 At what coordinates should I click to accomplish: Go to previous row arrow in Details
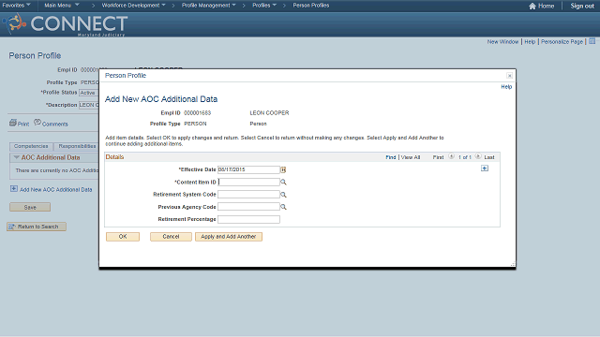tap(452, 156)
